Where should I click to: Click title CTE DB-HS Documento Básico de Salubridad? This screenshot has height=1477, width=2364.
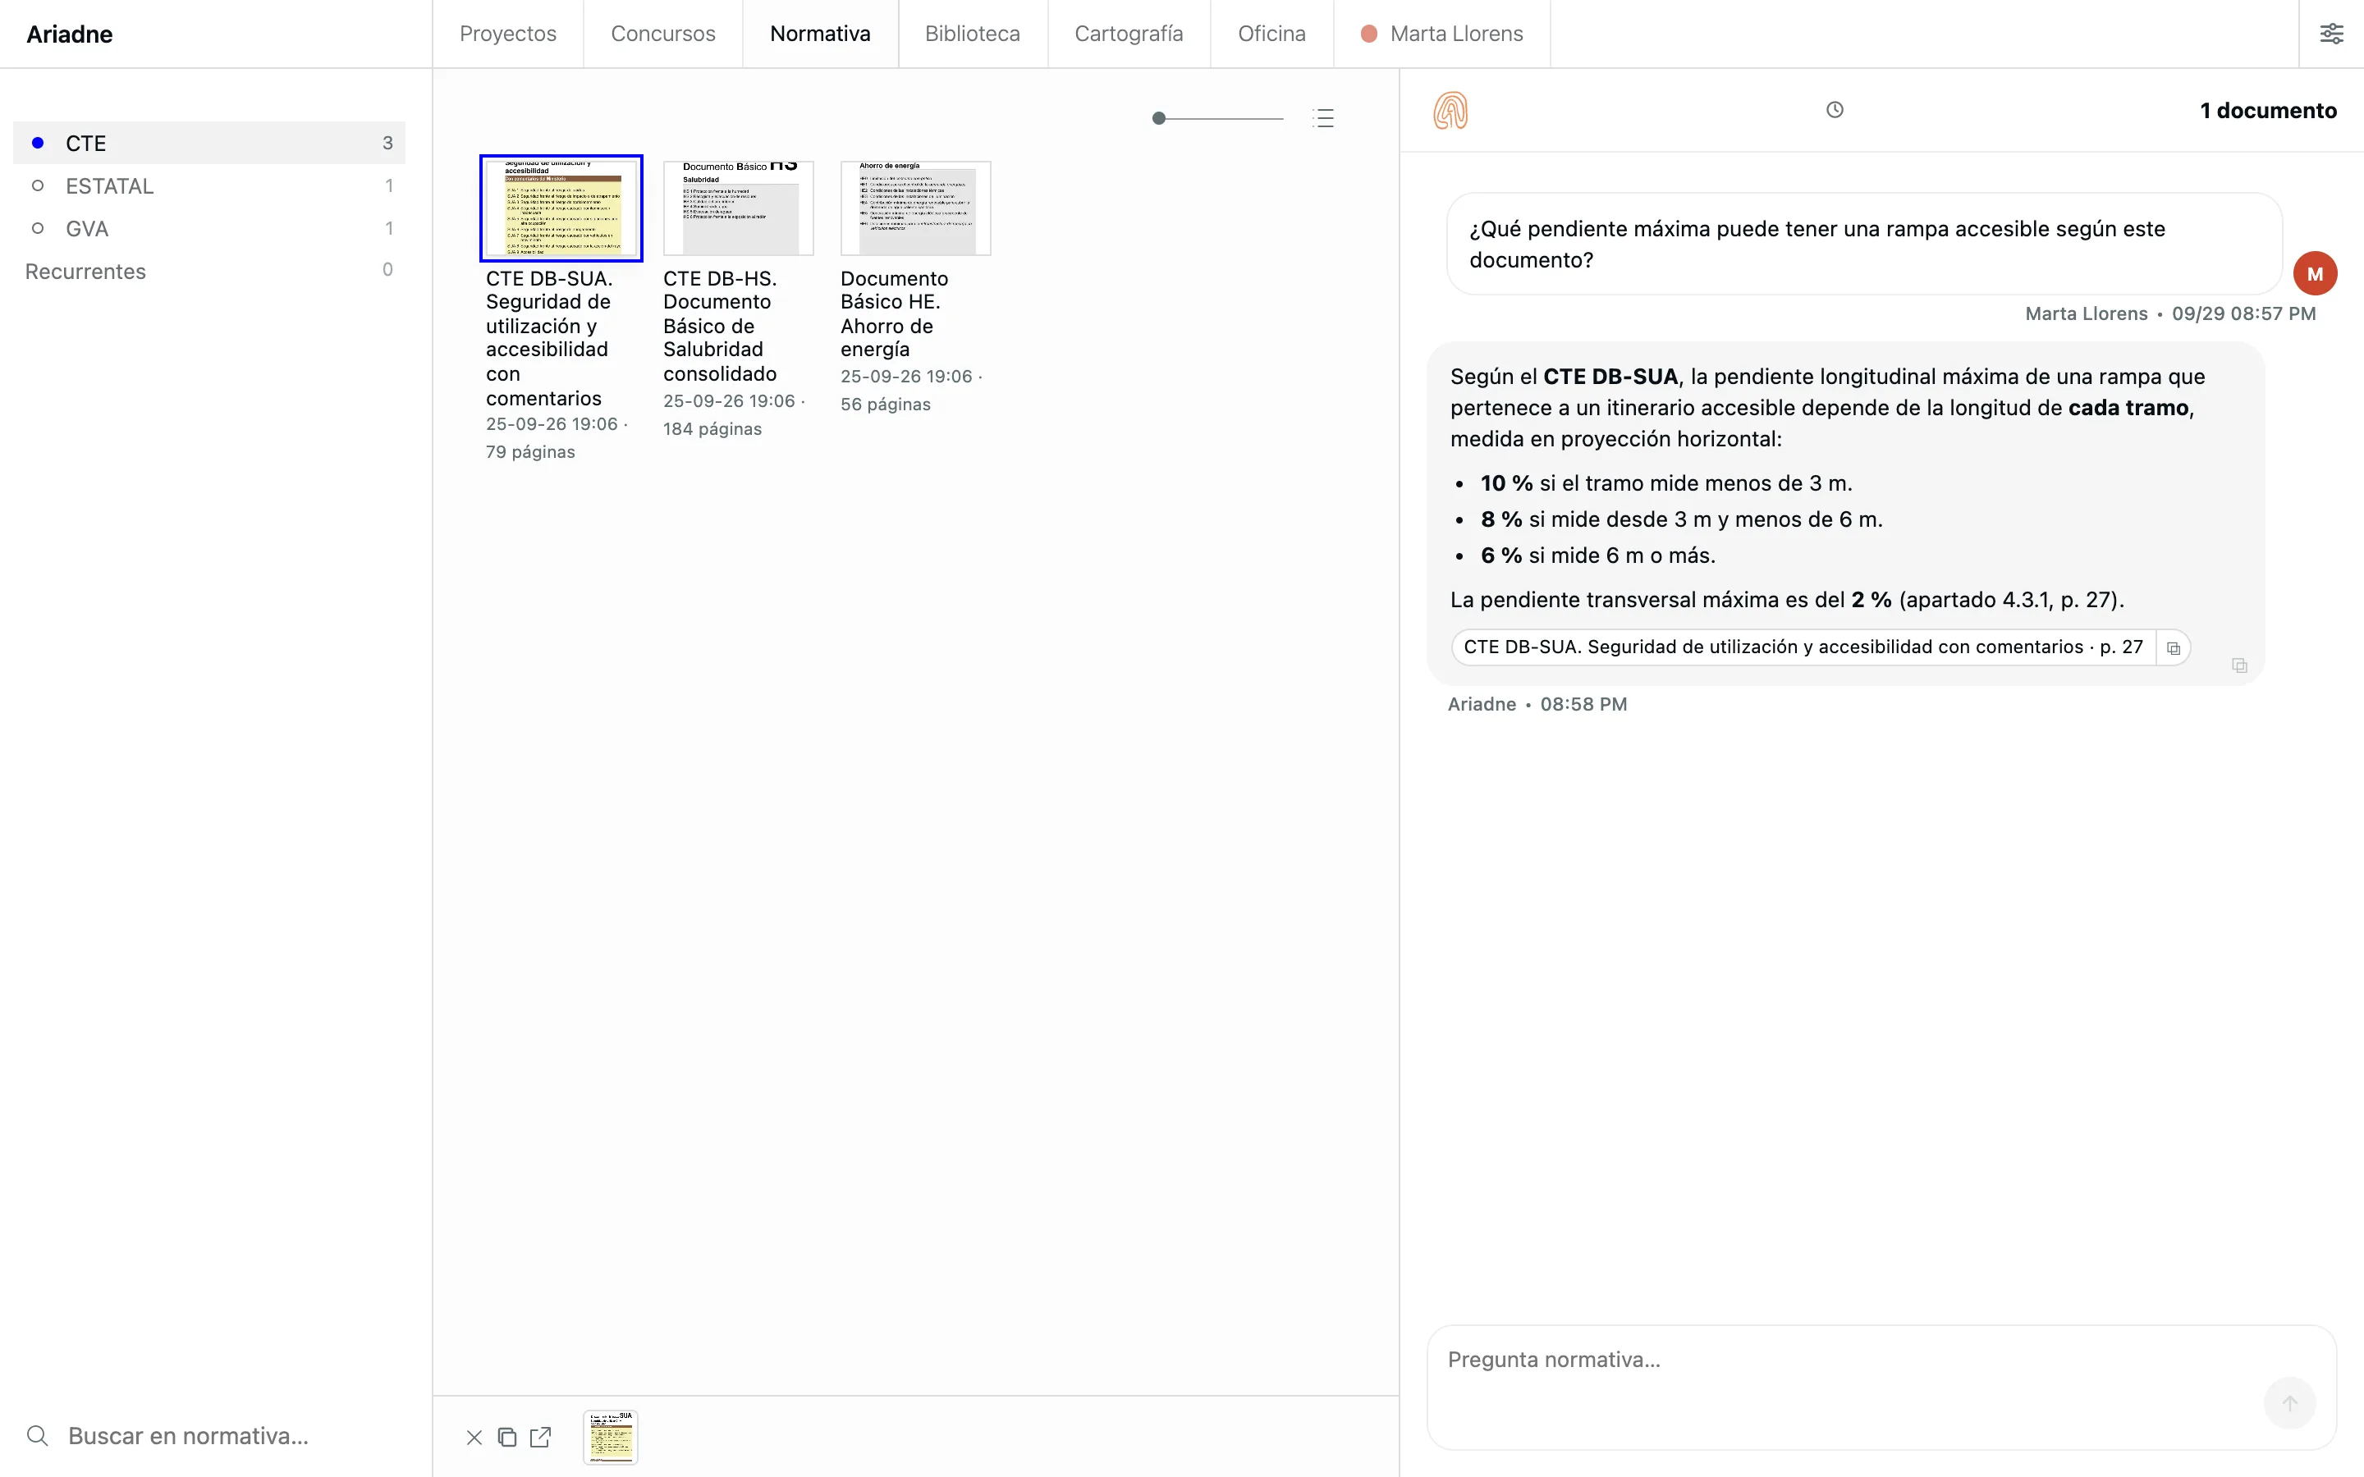pyautogui.click(x=721, y=327)
